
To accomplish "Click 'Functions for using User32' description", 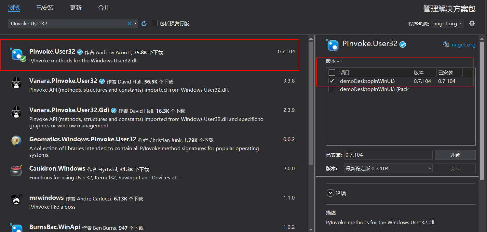I will pyautogui.click(x=104, y=178).
